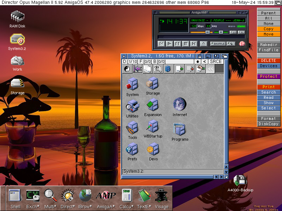The image size is (282, 211).
Task: Launch AmigaAMP from the dock
Action: click(106, 196)
